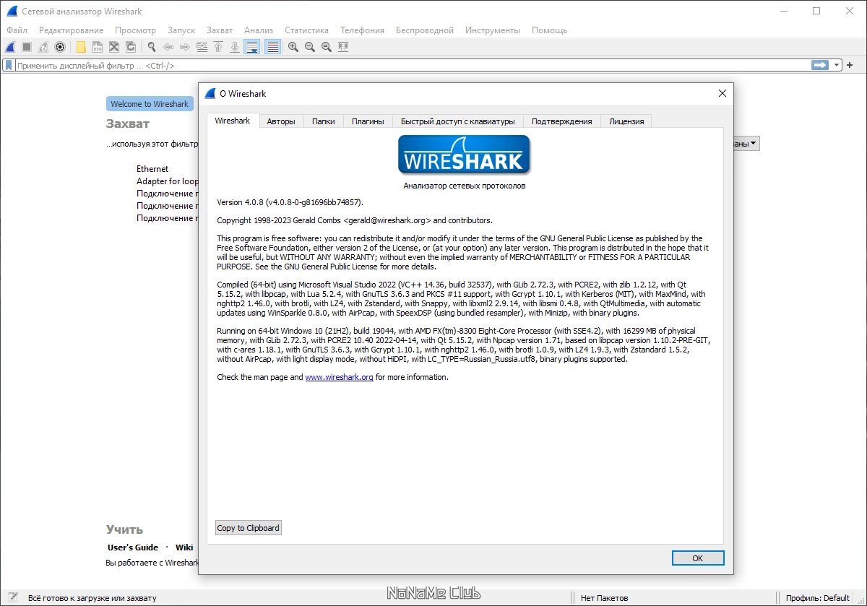Apply display filter with the arrow button

pos(820,65)
